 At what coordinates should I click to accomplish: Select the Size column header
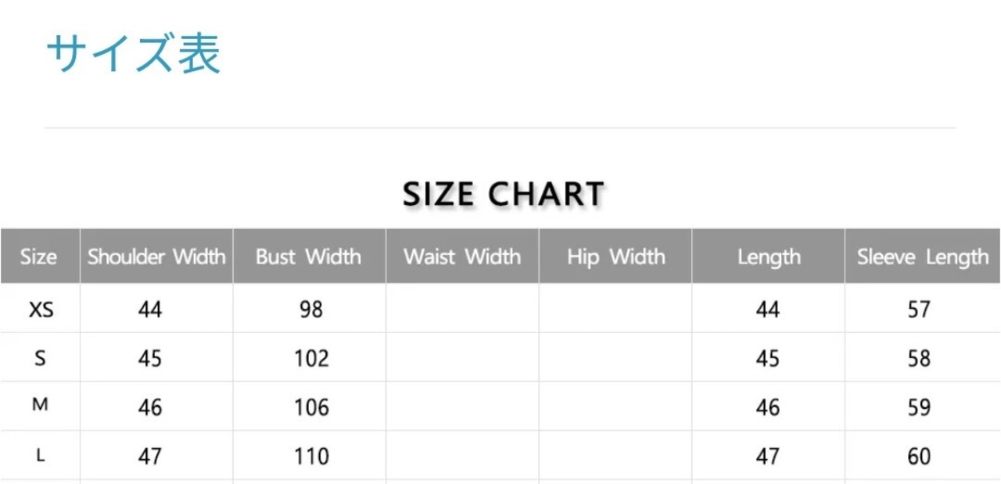39,256
